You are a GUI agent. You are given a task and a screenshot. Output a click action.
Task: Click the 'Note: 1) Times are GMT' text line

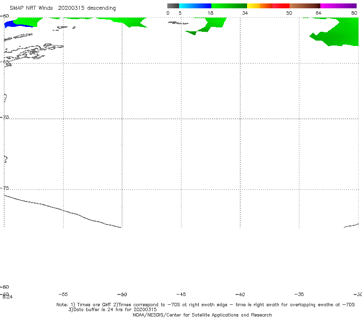pyautogui.click(x=205, y=305)
